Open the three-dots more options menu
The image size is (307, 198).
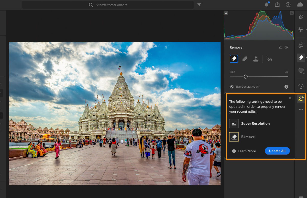point(301,109)
